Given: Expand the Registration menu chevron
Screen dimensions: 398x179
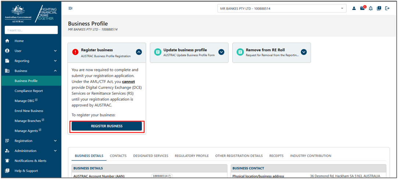Looking at the screenshot, I should tap(55, 141).
